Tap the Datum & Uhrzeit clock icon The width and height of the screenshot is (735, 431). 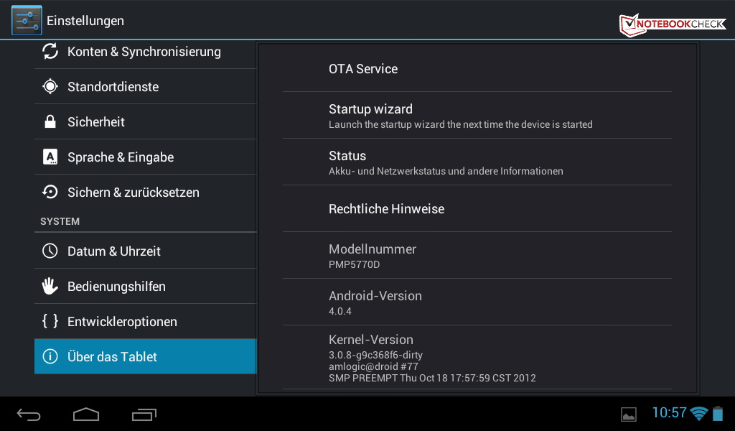tap(50, 251)
